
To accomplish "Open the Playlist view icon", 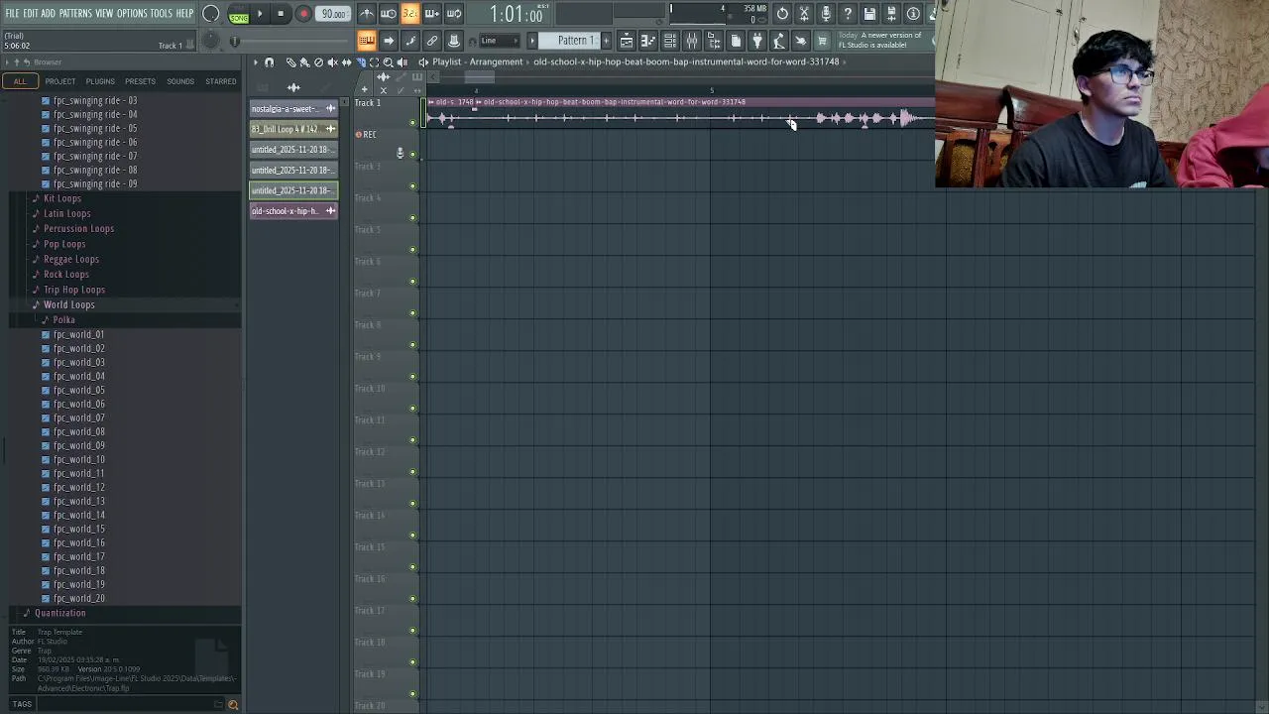I will tap(627, 41).
